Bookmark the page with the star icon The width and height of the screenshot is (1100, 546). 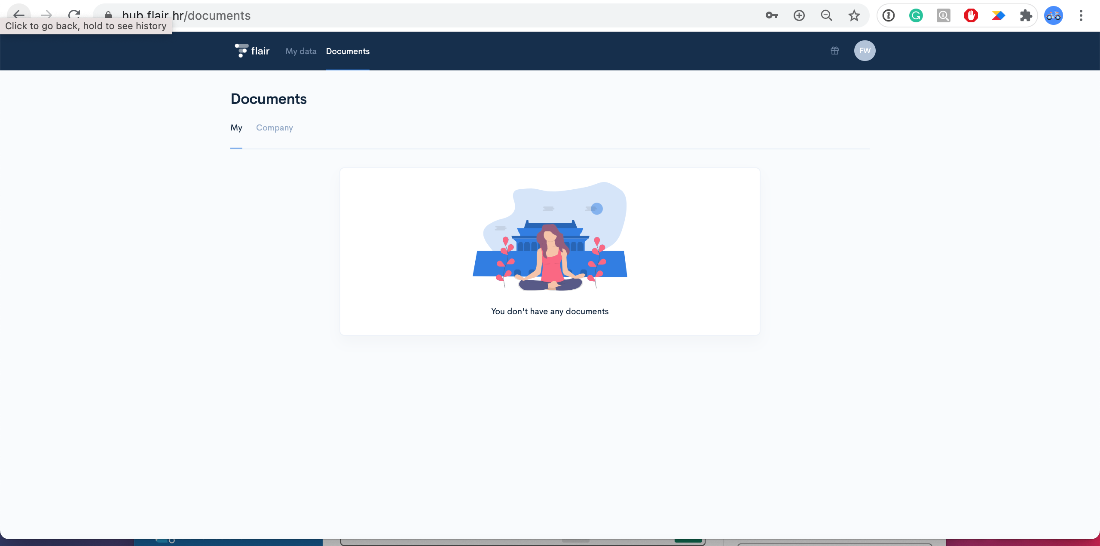click(x=854, y=15)
